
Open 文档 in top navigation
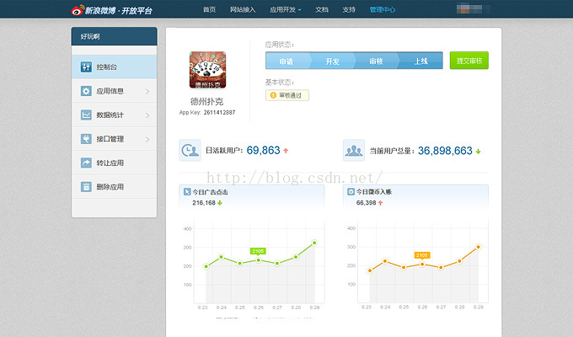coord(322,10)
